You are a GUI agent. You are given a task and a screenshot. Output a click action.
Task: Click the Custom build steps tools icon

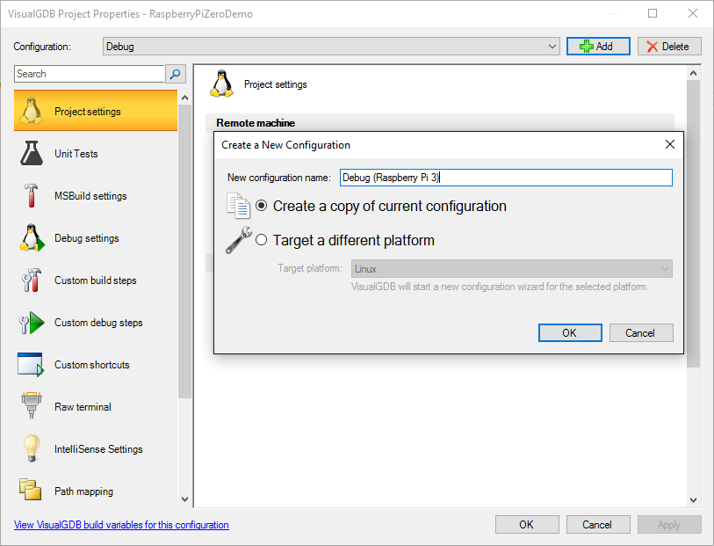31,280
